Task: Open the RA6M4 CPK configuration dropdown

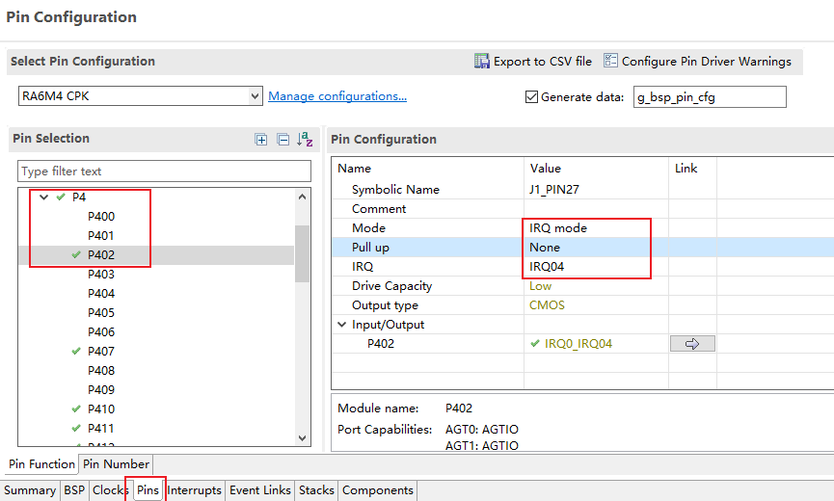Action: click(255, 96)
